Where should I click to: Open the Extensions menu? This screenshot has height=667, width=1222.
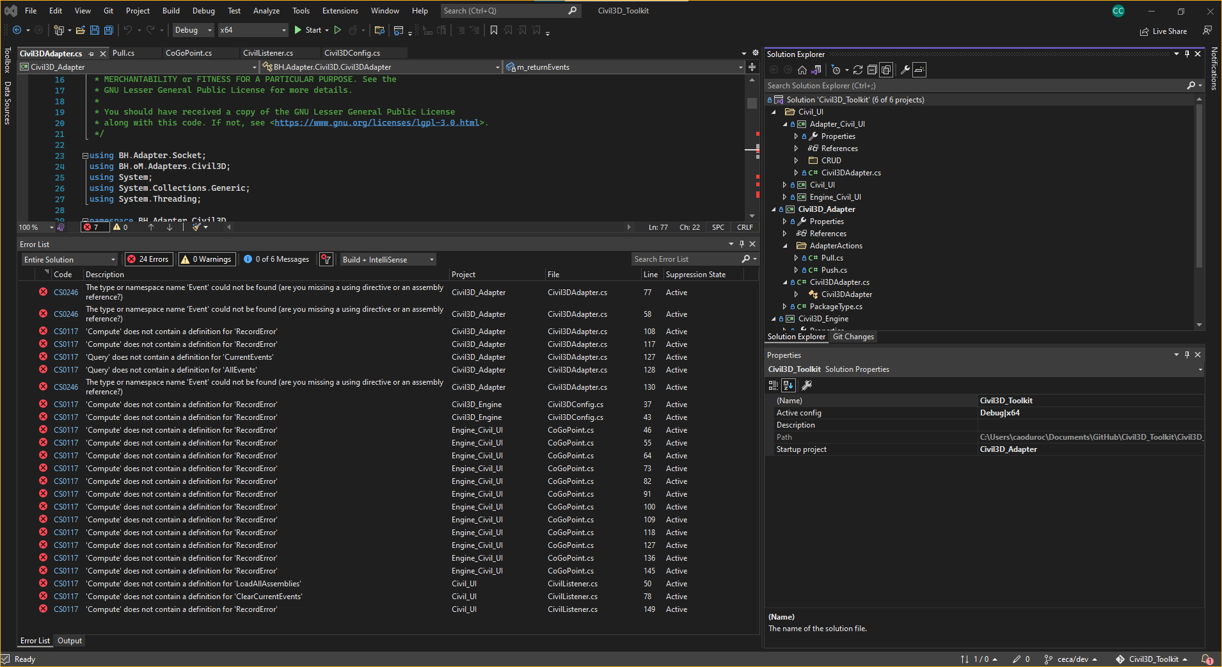click(340, 11)
